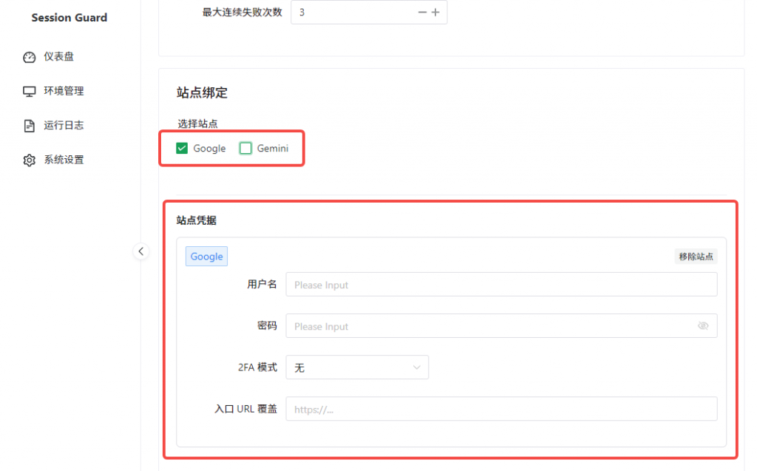
Task: Open the 2FA 模式 dropdown
Action: [x=357, y=367]
